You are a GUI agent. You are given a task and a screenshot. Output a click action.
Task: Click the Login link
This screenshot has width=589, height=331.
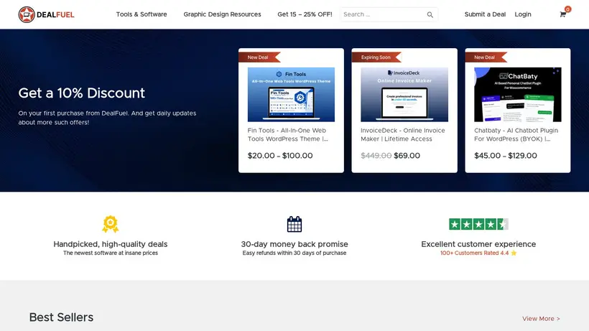(523, 14)
